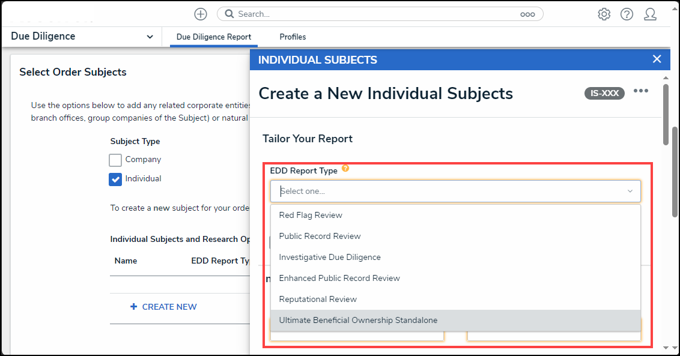Click the CREATE NEW link

point(163,307)
